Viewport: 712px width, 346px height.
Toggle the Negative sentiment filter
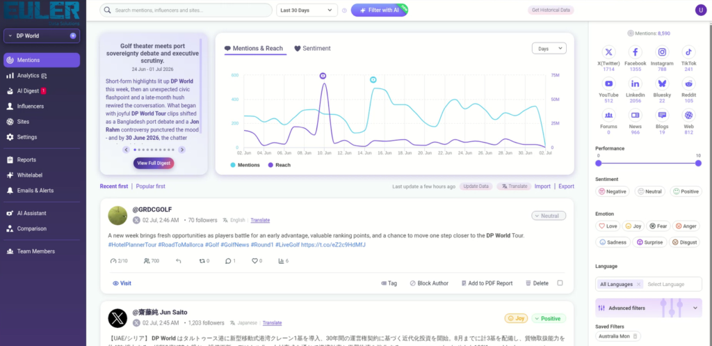pos(612,191)
